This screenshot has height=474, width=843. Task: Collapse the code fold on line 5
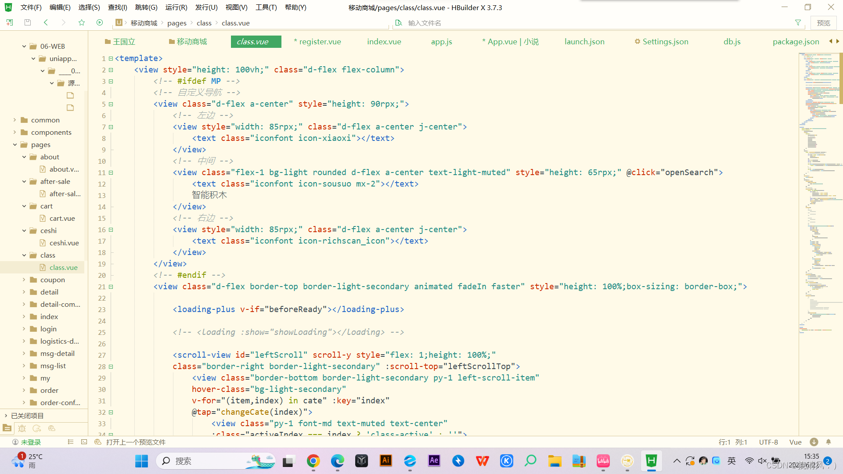tap(111, 104)
